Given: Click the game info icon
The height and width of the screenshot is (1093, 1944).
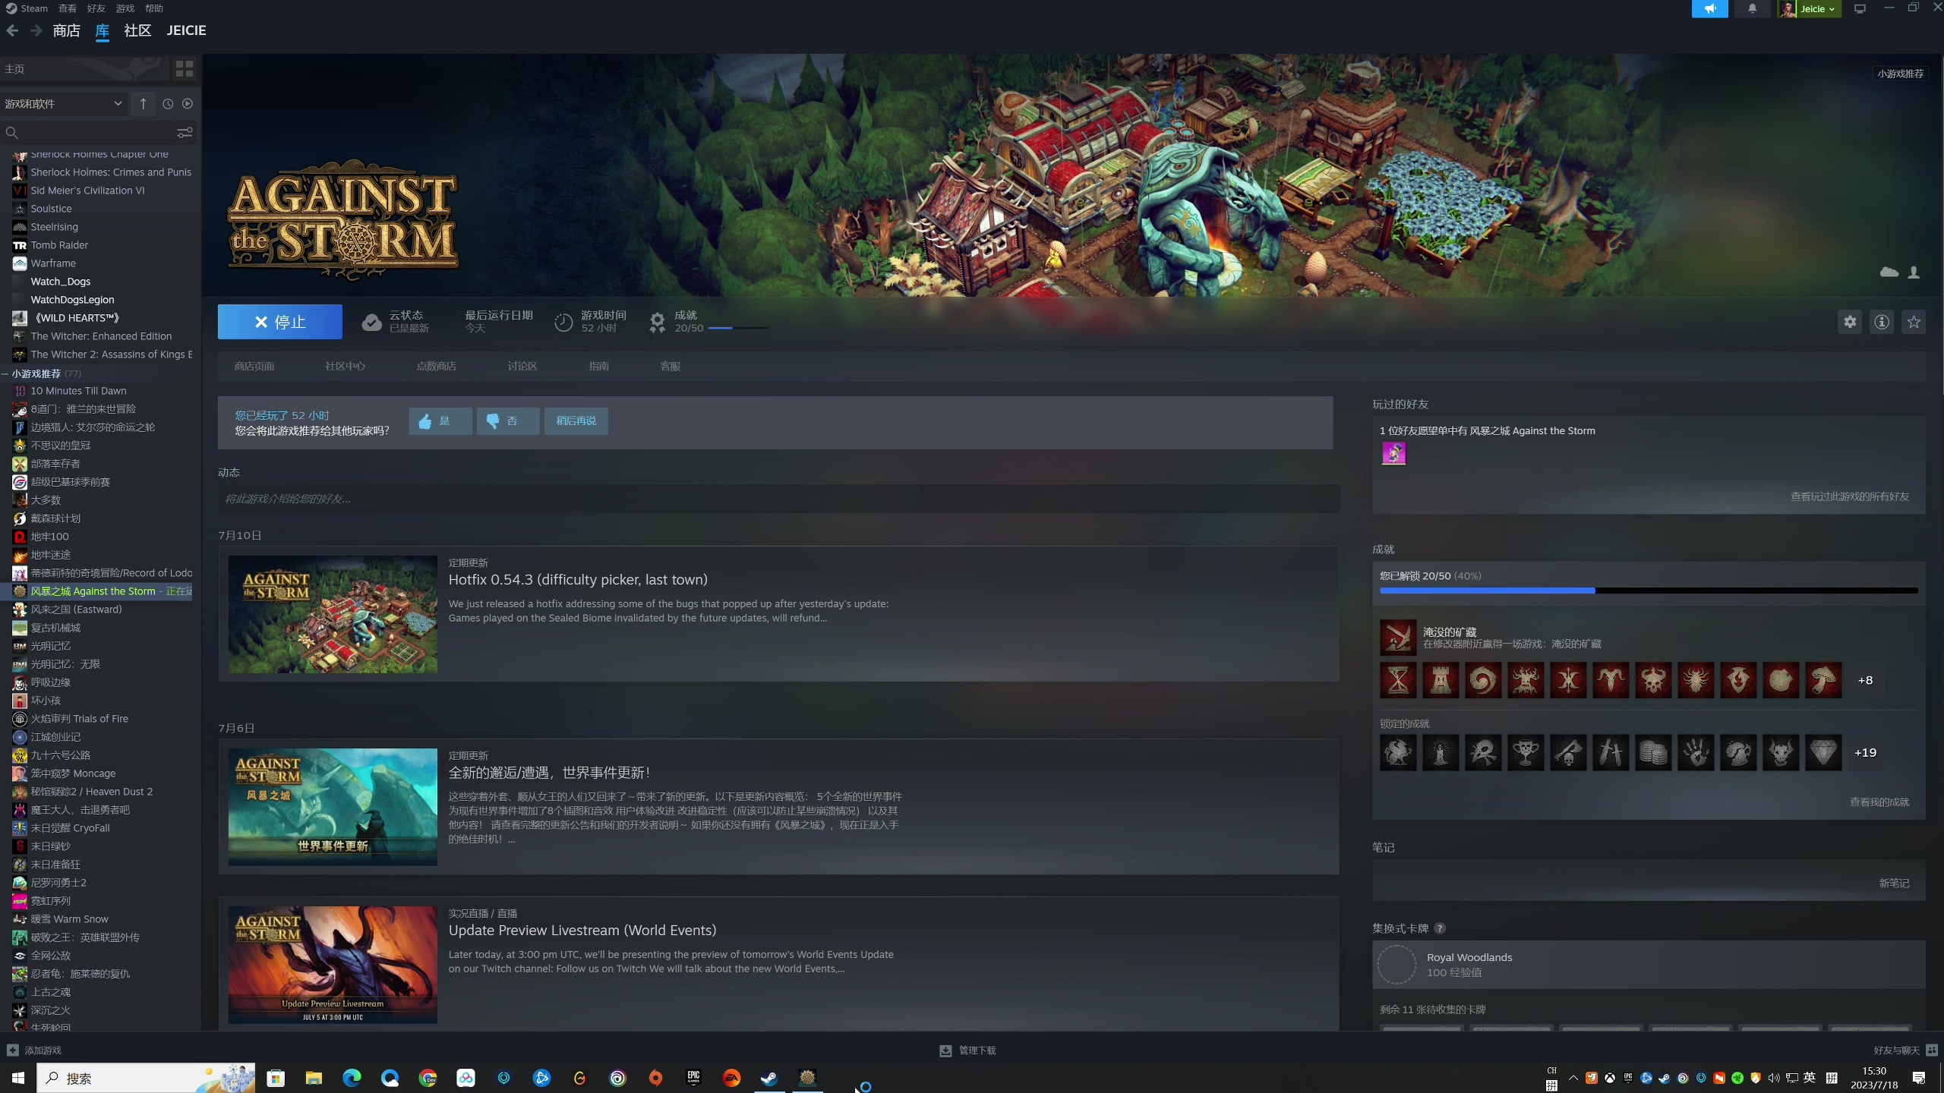Looking at the screenshot, I should (x=1882, y=322).
